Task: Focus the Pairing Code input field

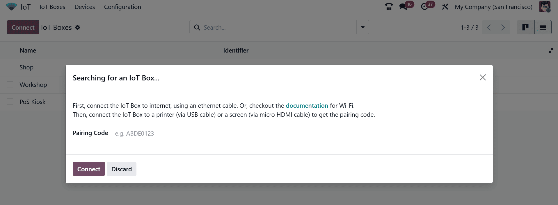Action: (x=204, y=134)
